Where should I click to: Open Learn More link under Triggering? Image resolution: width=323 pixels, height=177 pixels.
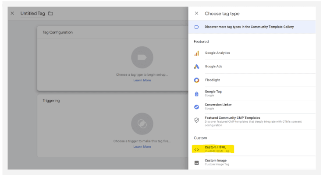click(x=142, y=147)
